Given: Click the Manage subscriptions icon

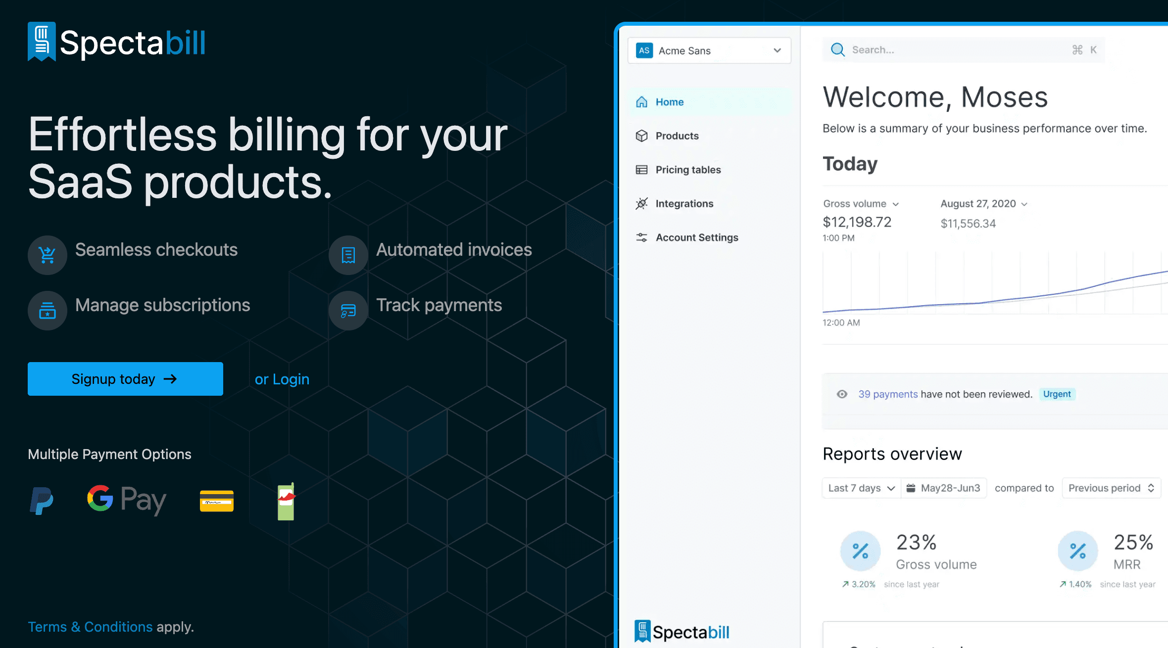Looking at the screenshot, I should pos(48,311).
